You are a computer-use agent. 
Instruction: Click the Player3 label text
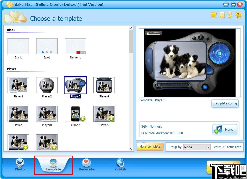click(x=75, y=96)
